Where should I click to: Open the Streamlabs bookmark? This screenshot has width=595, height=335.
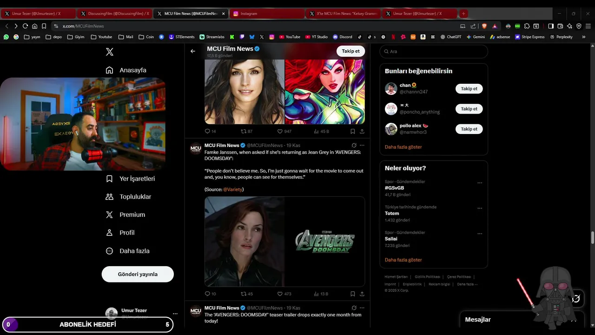click(212, 37)
